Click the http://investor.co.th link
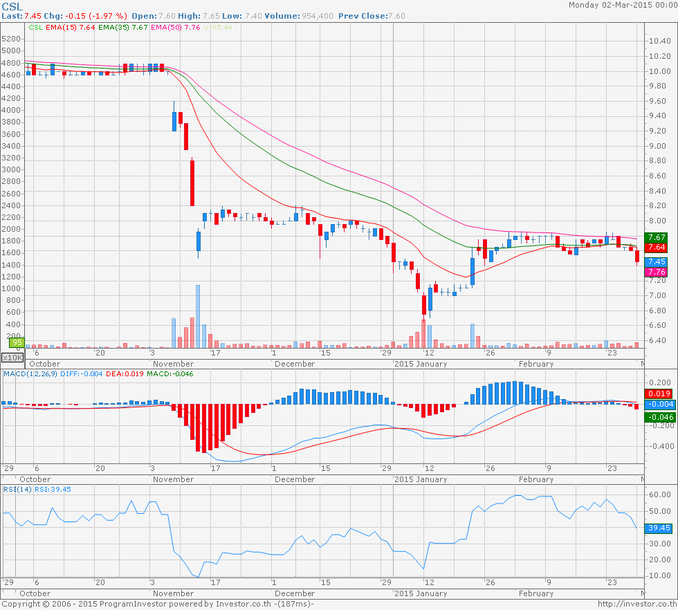 click(x=637, y=604)
